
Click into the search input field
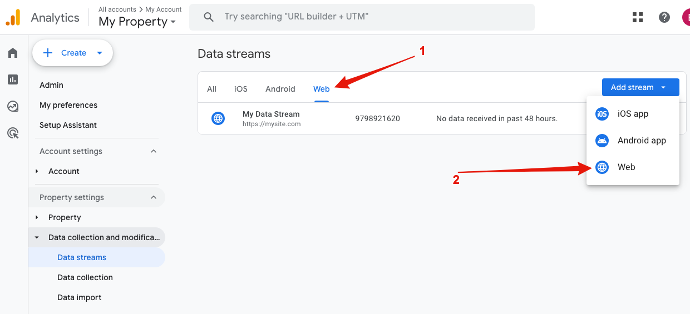(x=362, y=17)
